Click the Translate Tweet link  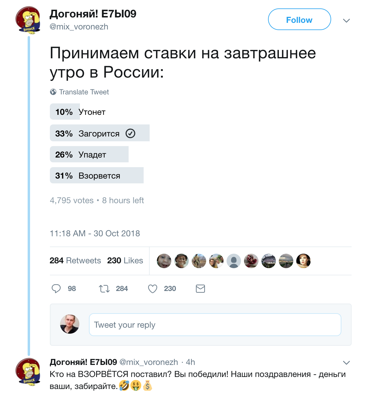[x=84, y=92]
